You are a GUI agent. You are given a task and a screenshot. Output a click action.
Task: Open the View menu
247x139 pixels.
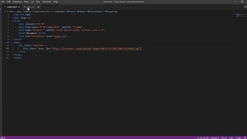26,2
